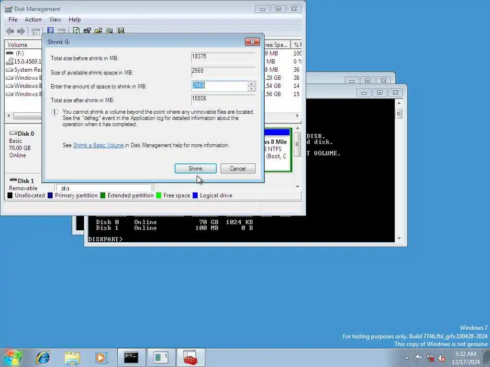Open Windows Explorer folder taskbar icon
The image size is (490, 367).
pos(72,357)
